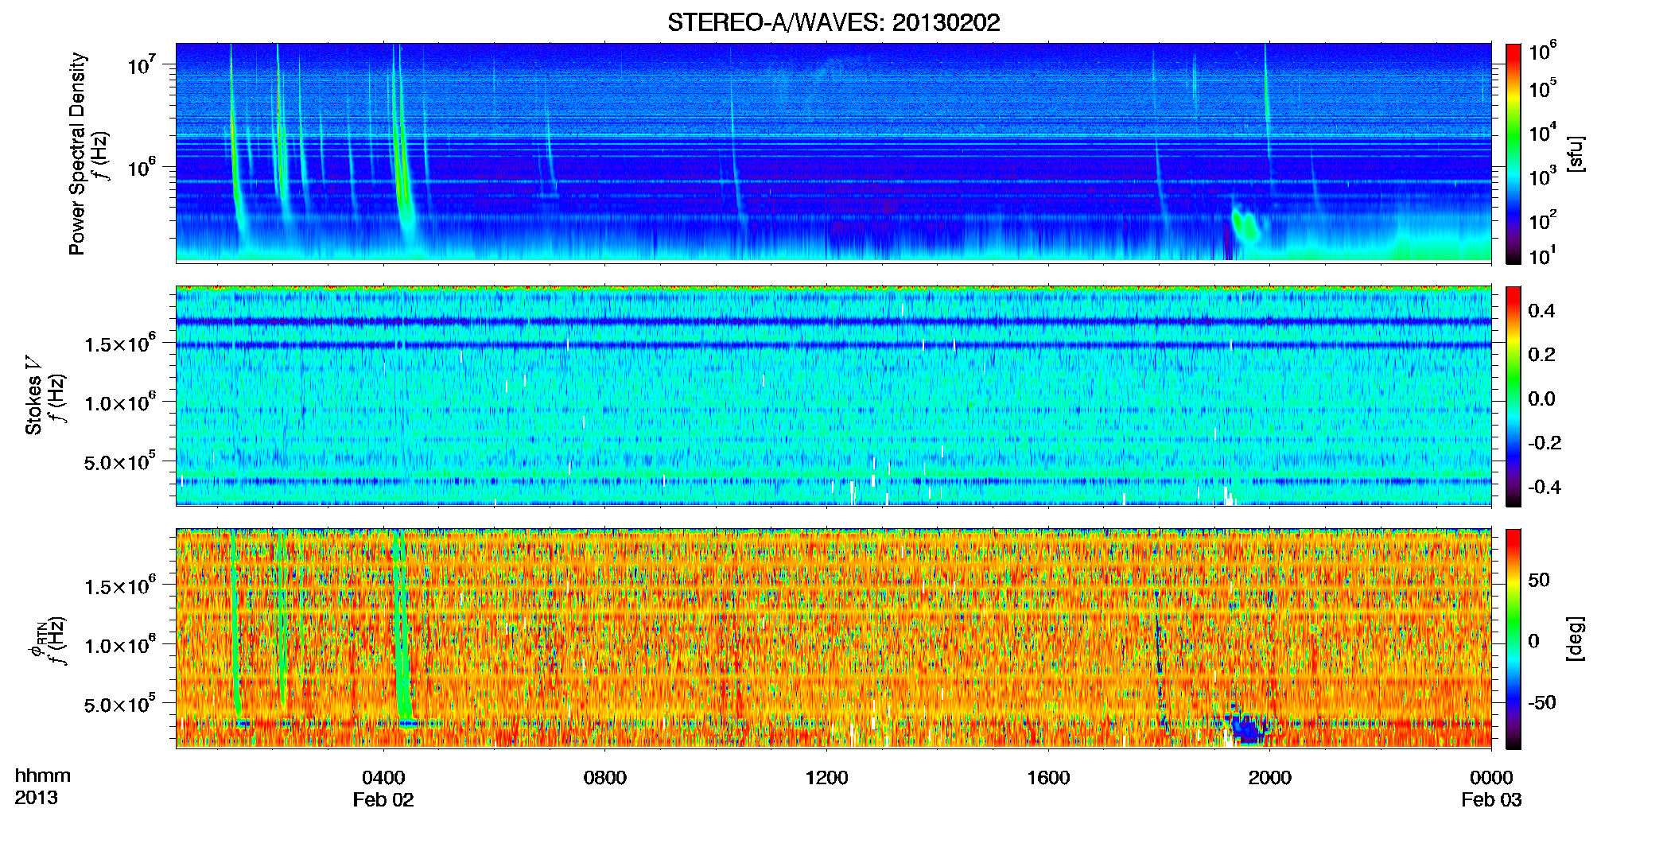Click the φRTN axis label of bottom panel
1667x859 pixels.
point(37,641)
